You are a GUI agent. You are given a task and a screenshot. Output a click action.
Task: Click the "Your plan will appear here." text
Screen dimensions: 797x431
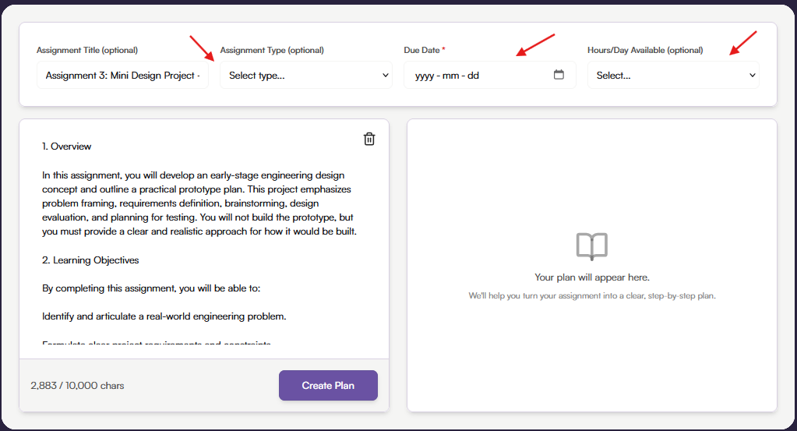coord(592,277)
